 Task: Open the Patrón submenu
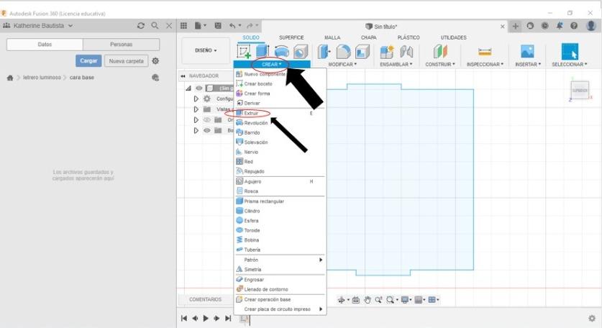click(280, 260)
